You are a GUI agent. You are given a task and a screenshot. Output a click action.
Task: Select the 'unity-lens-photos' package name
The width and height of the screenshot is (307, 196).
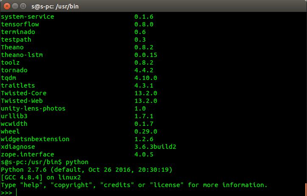33,108
